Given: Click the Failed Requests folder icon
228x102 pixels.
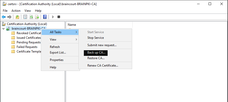Looking at the screenshot, I should click(x=13, y=47).
